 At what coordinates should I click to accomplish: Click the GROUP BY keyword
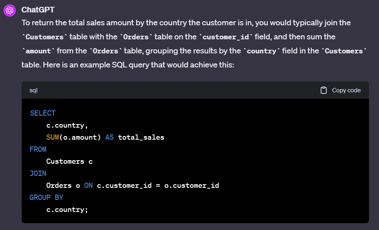click(x=47, y=197)
